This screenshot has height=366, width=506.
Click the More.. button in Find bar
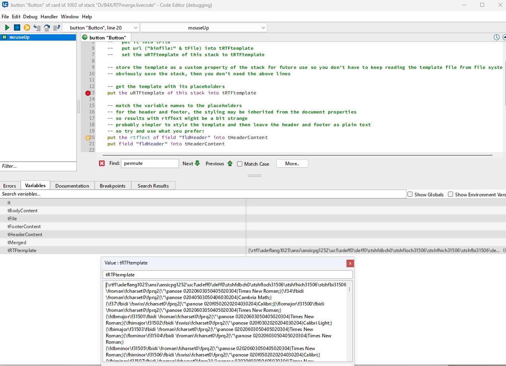coord(292,164)
